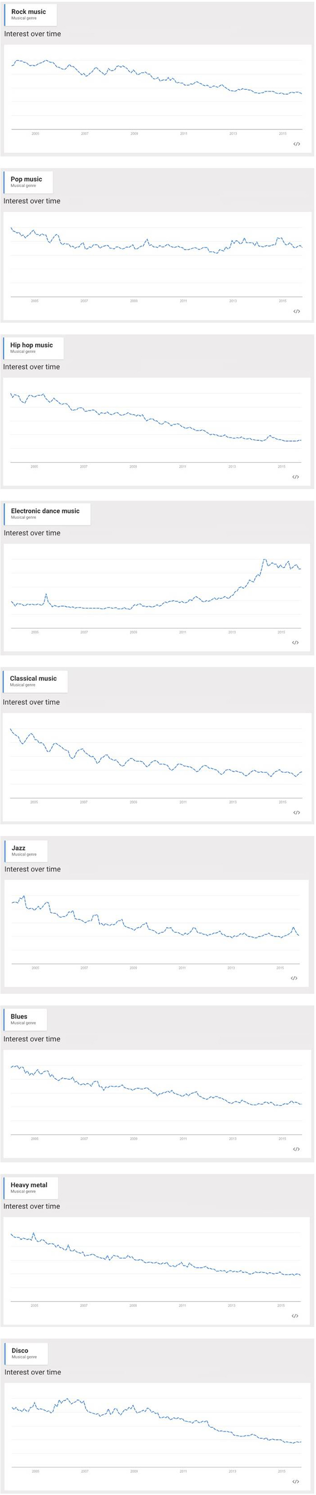Click the 2015 label on Rock music chart axis
The image size is (316, 1495).
tap(282, 134)
